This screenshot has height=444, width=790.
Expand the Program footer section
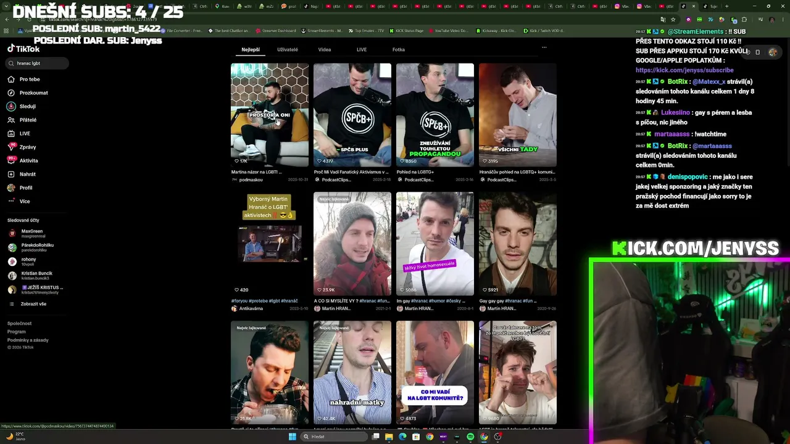(17, 332)
